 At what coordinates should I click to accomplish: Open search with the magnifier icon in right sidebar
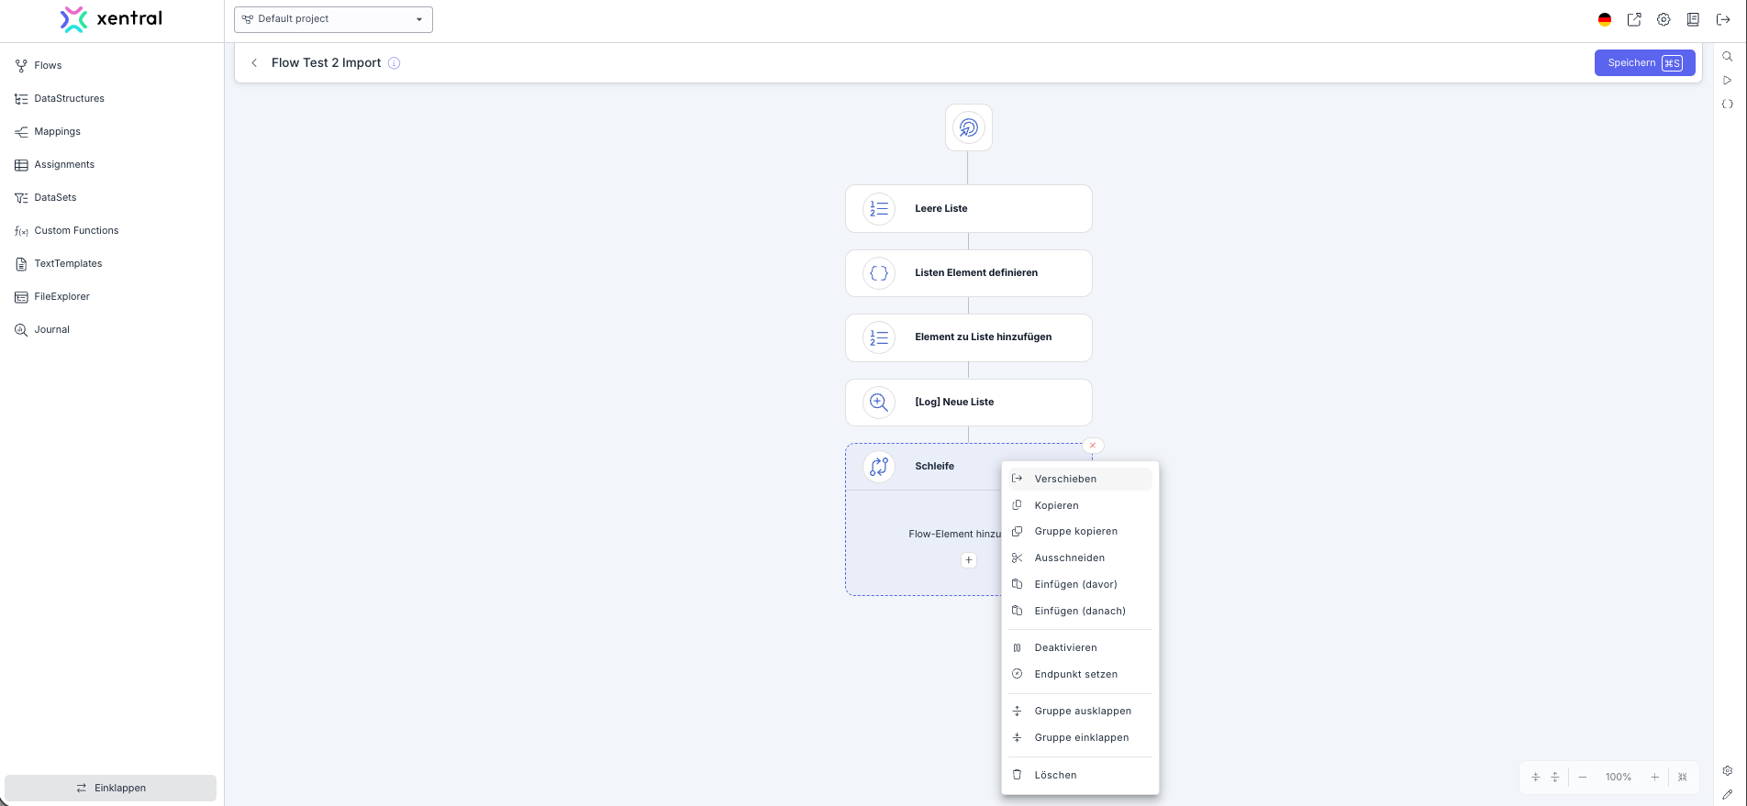point(1727,57)
